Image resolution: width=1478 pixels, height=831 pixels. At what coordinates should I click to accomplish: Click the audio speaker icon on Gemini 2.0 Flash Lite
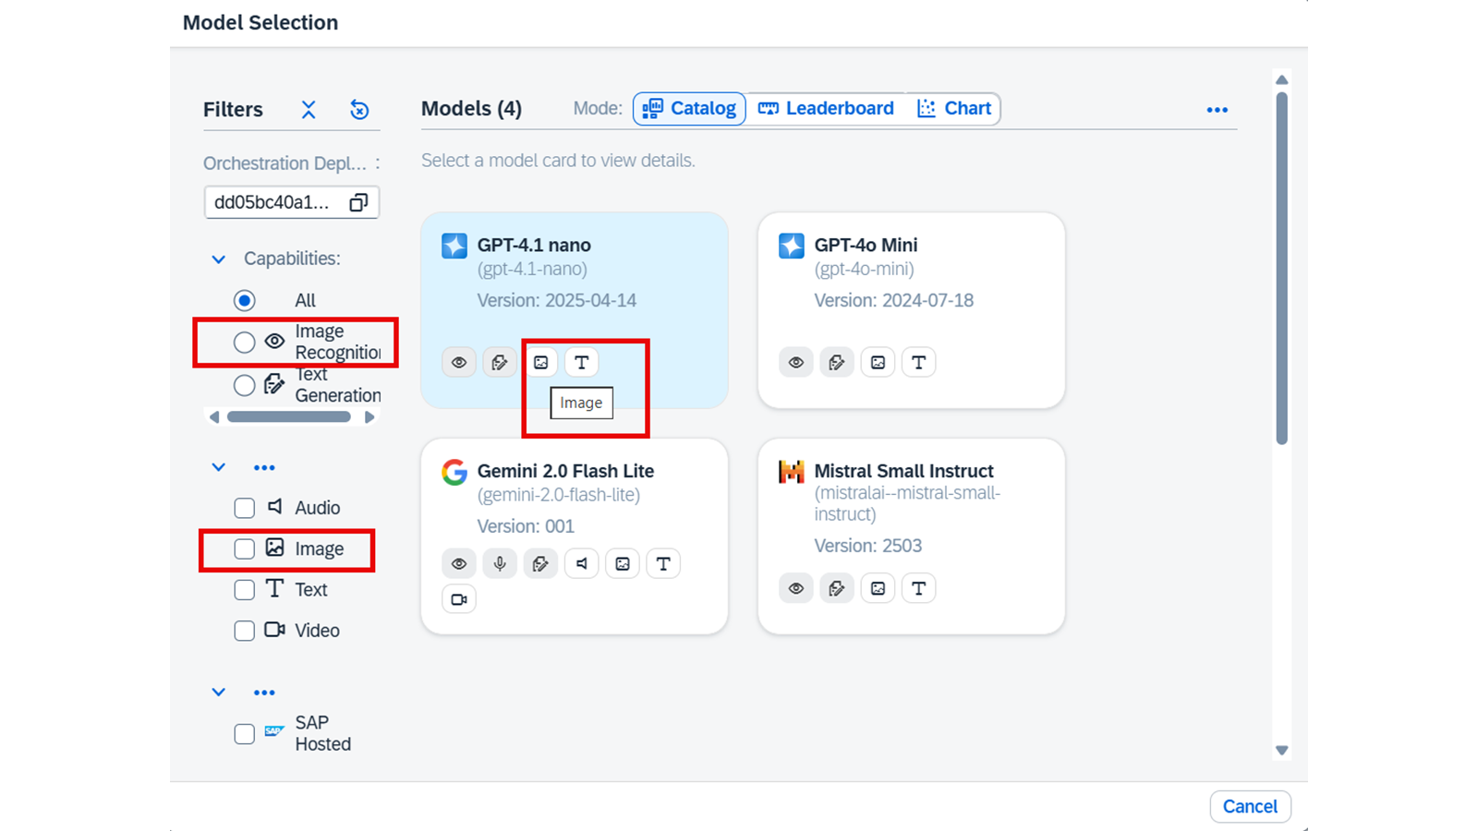(581, 563)
